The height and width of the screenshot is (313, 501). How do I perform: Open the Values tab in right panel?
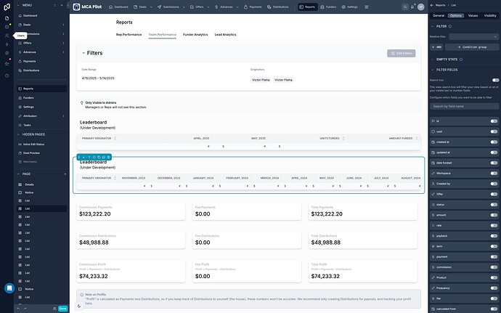[473, 15]
